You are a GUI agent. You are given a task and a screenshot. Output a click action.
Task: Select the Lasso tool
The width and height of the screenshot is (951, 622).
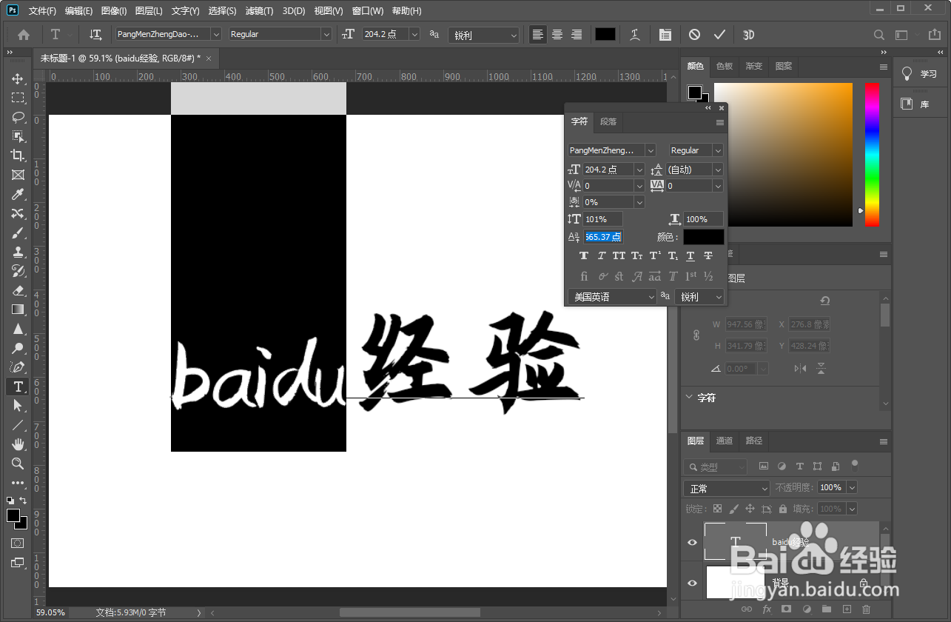pos(18,117)
